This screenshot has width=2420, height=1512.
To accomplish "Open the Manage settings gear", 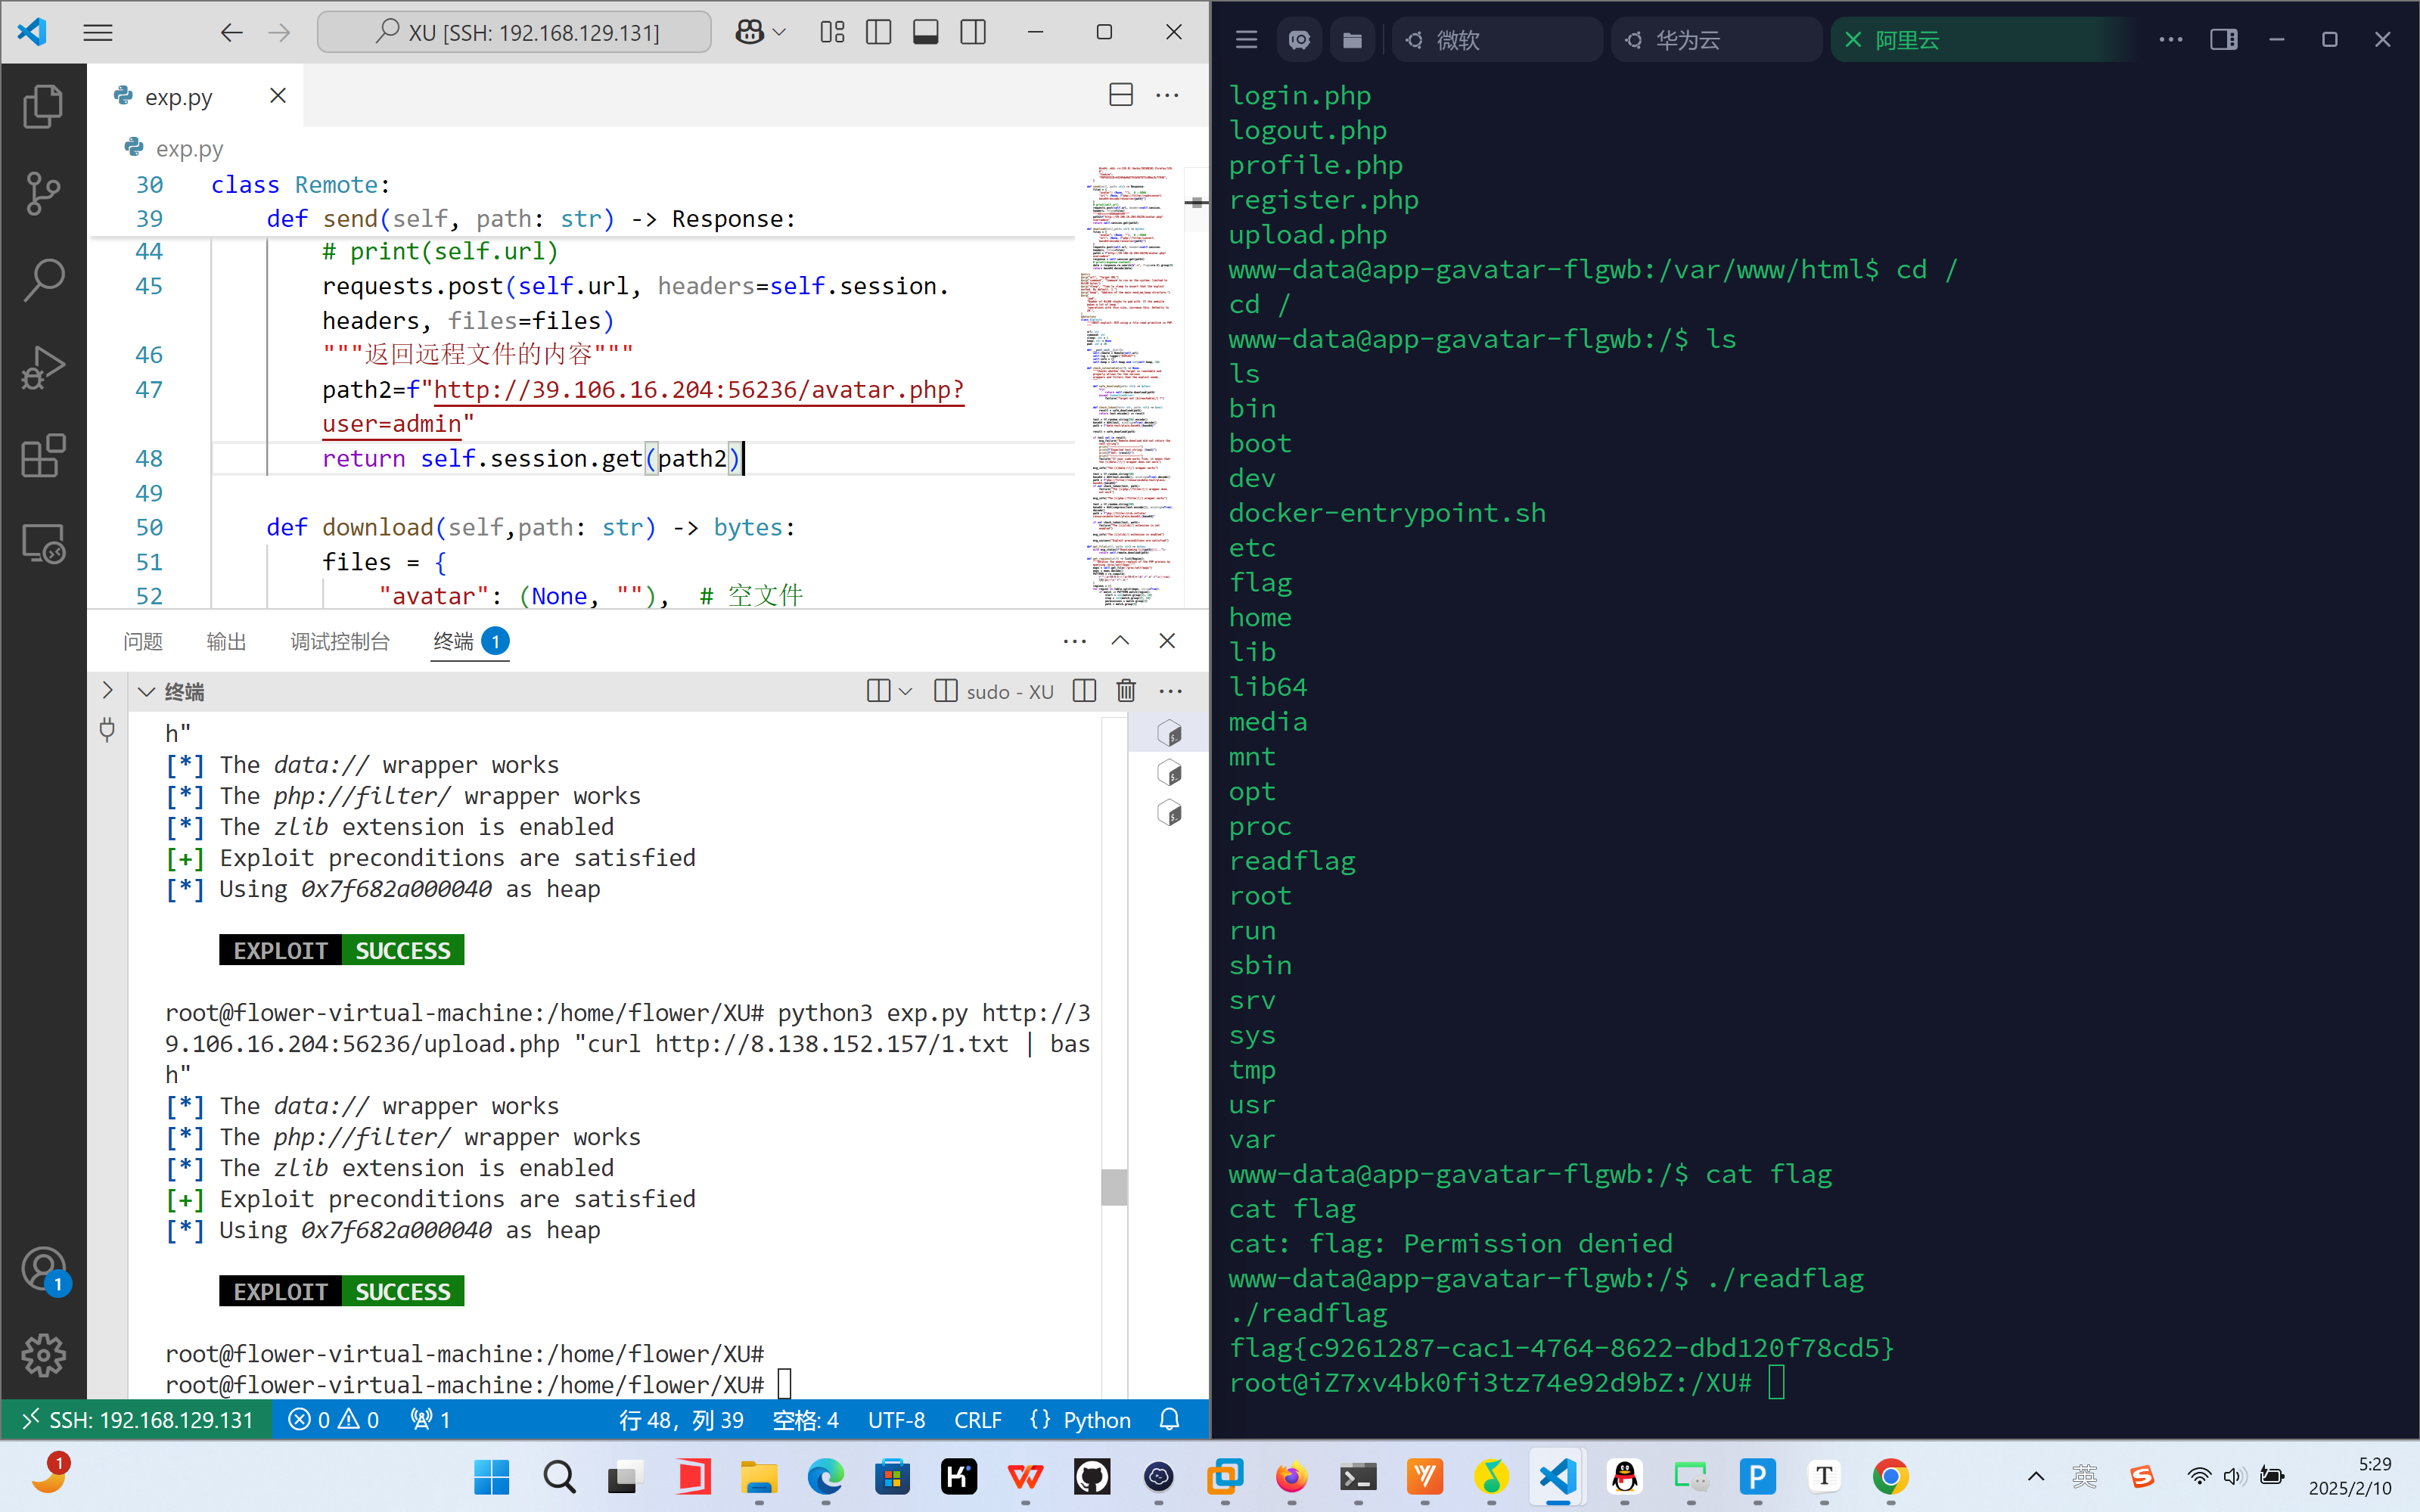I will click(x=43, y=1355).
